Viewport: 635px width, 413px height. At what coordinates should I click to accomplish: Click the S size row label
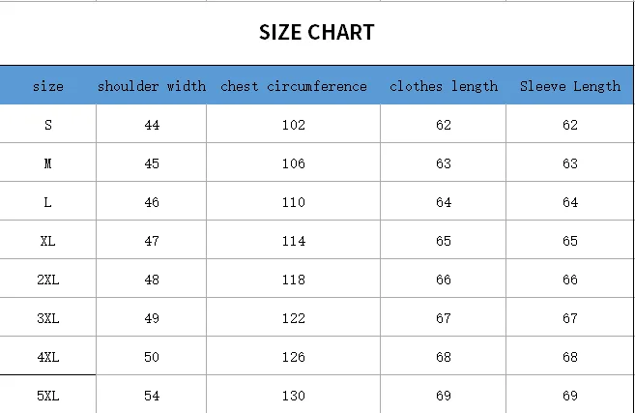point(47,125)
